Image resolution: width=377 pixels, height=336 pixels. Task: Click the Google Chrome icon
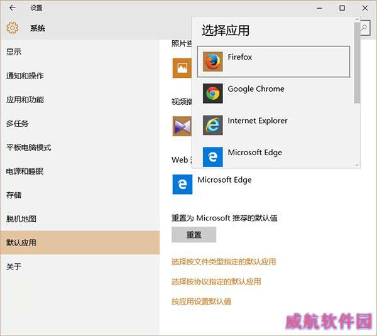[212, 93]
